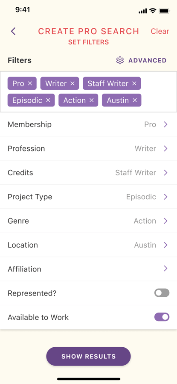
Task: Open Advanced settings gear icon
Action: tap(120, 60)
